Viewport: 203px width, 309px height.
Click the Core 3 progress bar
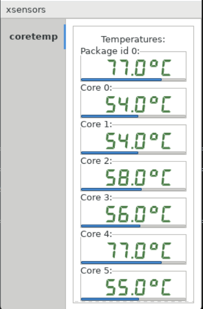(x=133, y=226)
